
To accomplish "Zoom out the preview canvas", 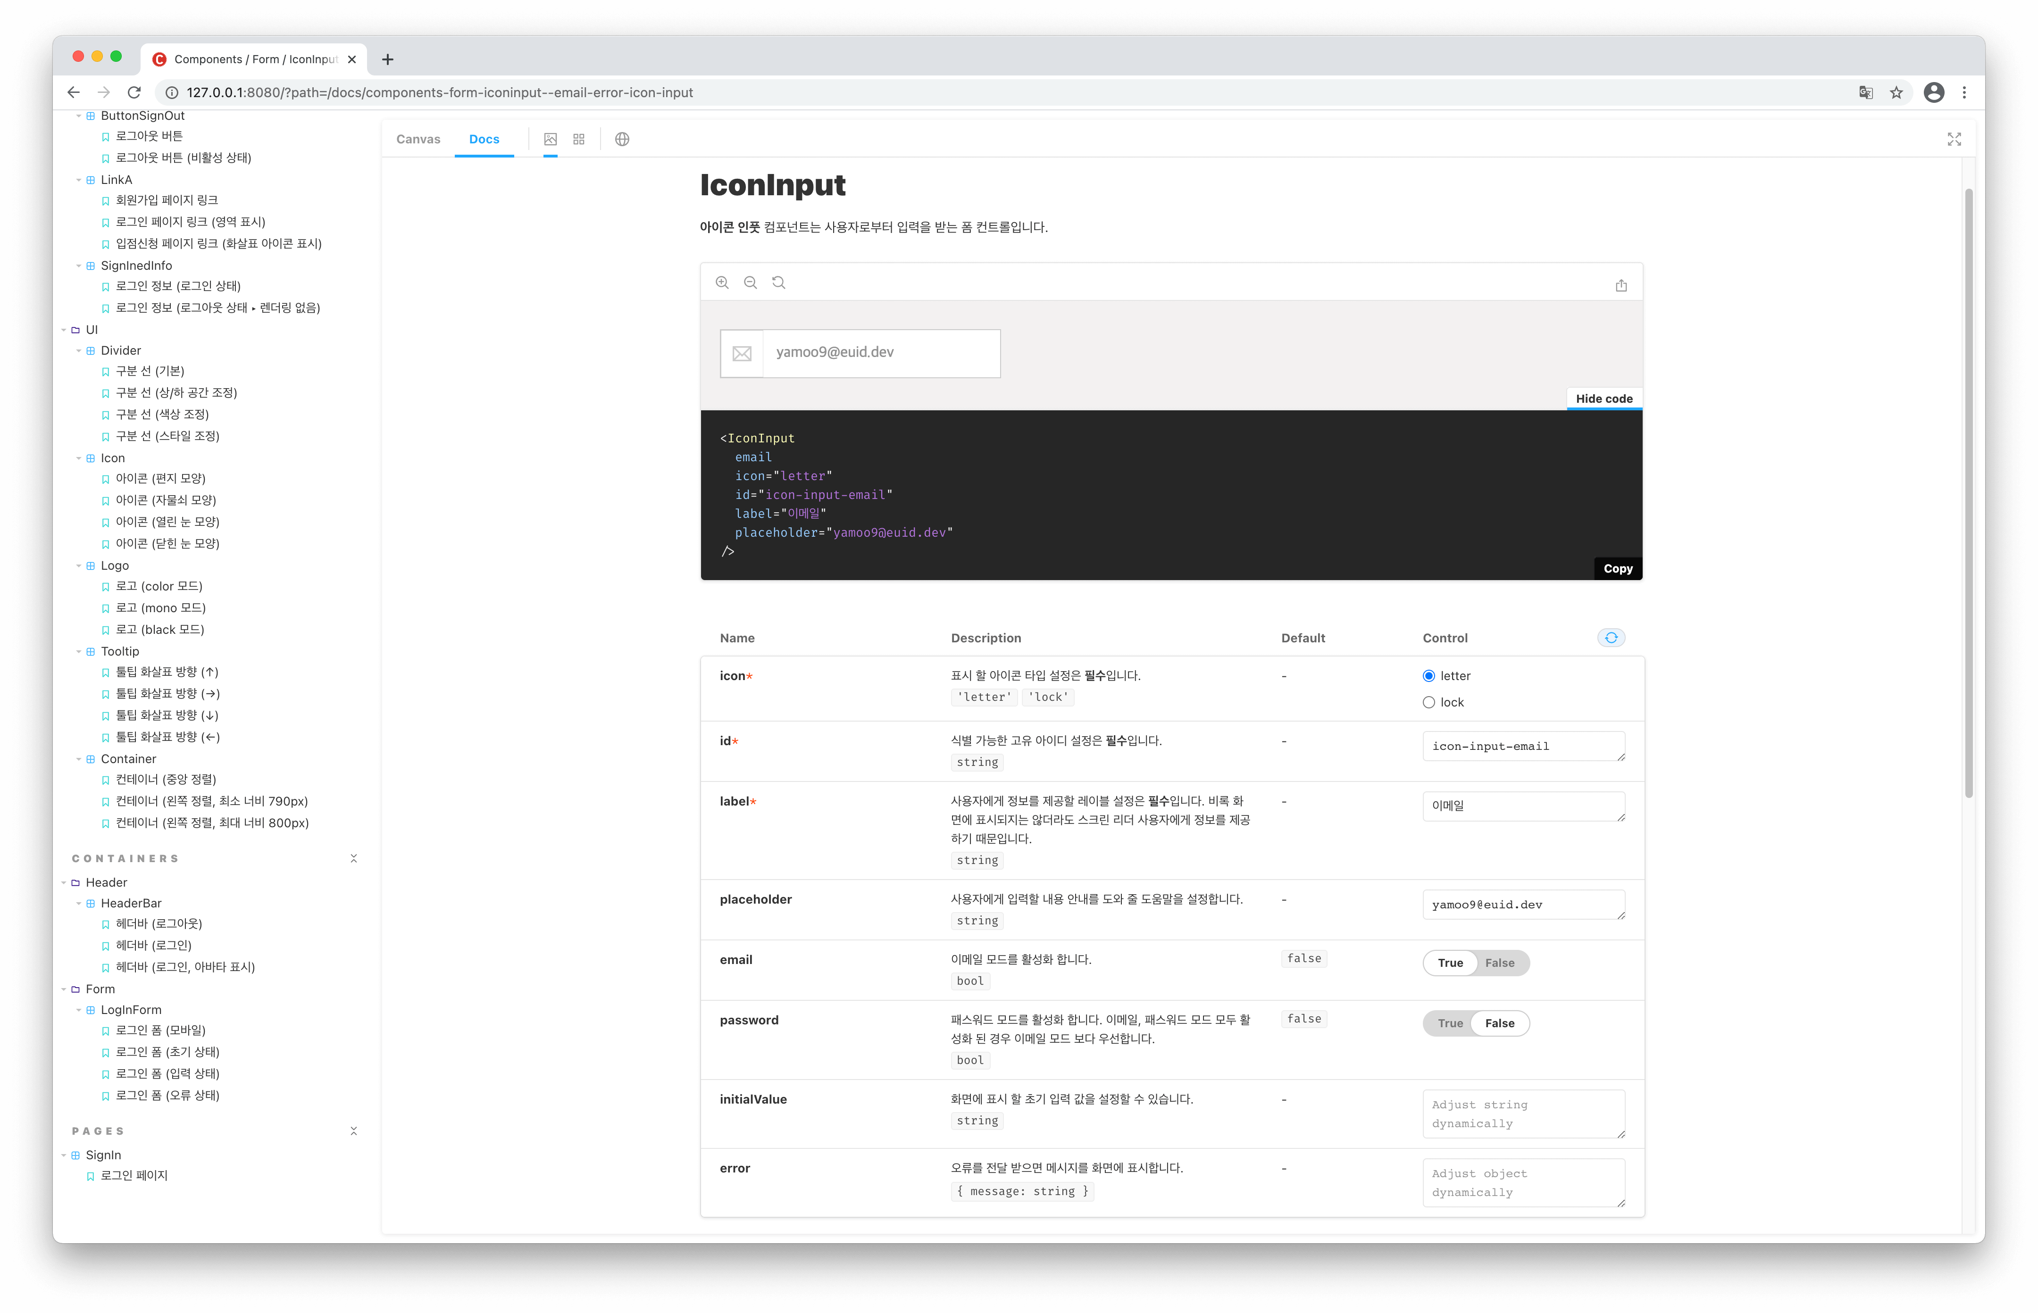I will pos(751,282).
